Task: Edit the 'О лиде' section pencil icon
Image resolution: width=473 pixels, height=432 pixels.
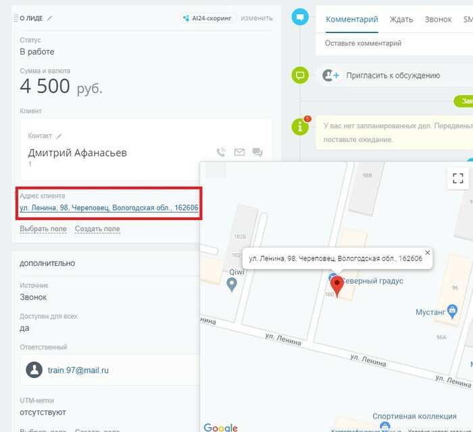Action: pos(49,18)
